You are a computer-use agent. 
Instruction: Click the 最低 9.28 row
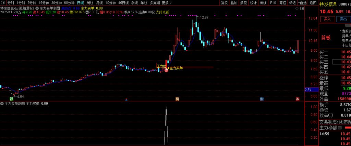(x=335, y=89)
